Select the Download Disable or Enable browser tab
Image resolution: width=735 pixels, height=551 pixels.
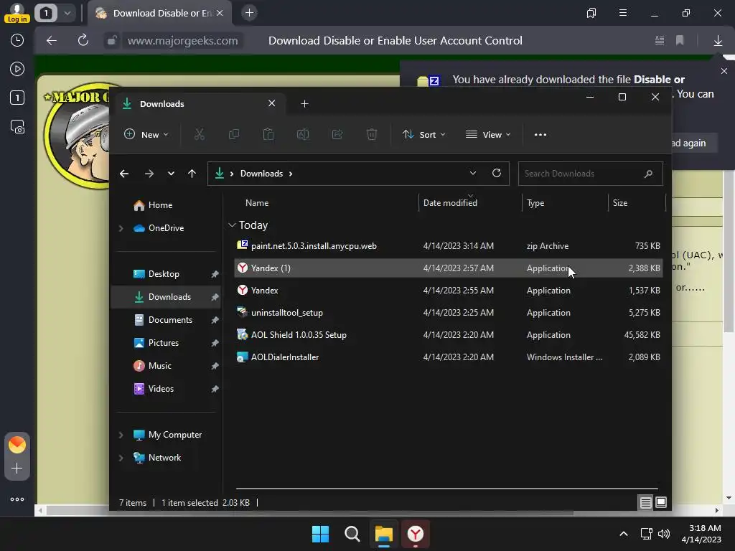click(159, 13)
